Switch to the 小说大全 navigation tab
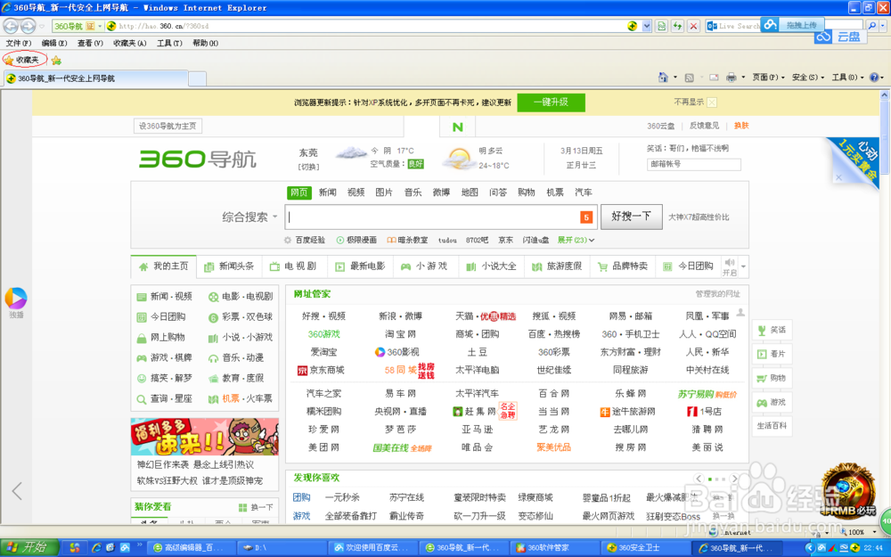The image size is (891, 557). coord(492,266)
